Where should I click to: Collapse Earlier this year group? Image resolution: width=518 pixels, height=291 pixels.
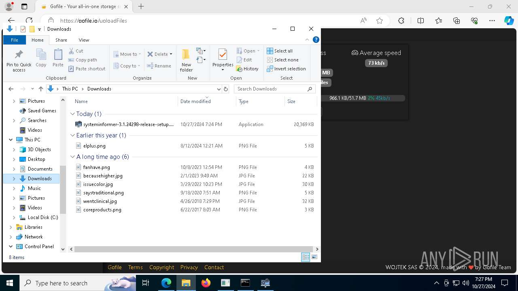pos(72,135)
